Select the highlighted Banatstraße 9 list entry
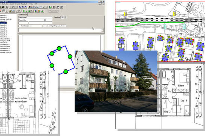205x136 pixels. [x=3, y=23]
